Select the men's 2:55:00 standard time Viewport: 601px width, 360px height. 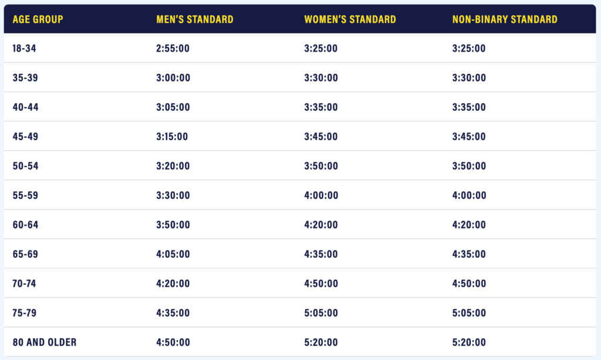point(173,49)
